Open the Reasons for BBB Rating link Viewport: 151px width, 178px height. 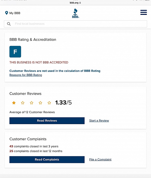click(x=26, y=75)
